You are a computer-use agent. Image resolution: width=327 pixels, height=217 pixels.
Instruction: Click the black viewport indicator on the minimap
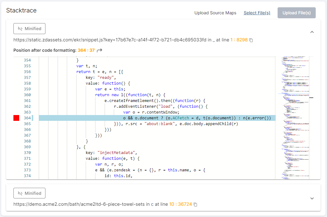click(311, 98)
